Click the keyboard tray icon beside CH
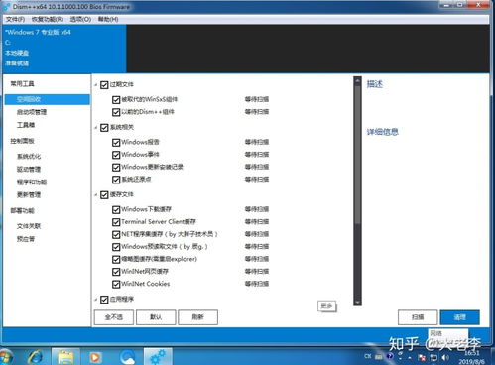This screenshot has width=495, height=365. pyautogui.click(x=379, y=356)
